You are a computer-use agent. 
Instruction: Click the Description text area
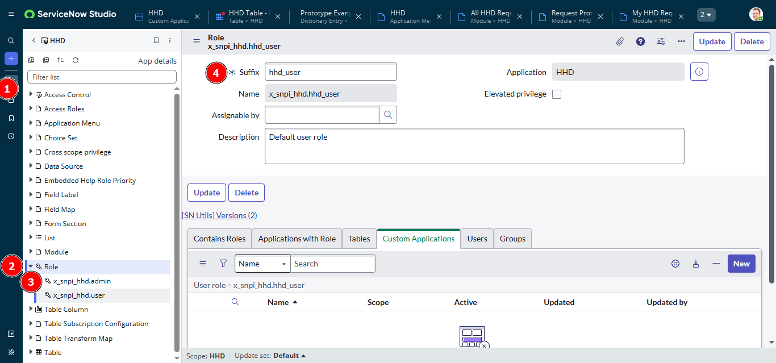point(474,146)
